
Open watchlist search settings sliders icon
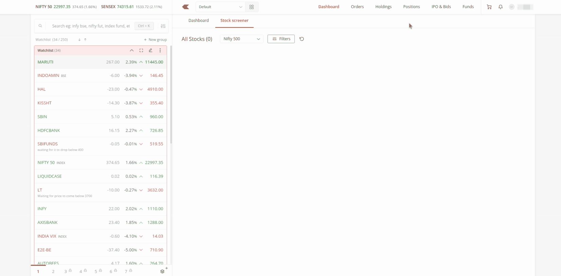point(163,26)
